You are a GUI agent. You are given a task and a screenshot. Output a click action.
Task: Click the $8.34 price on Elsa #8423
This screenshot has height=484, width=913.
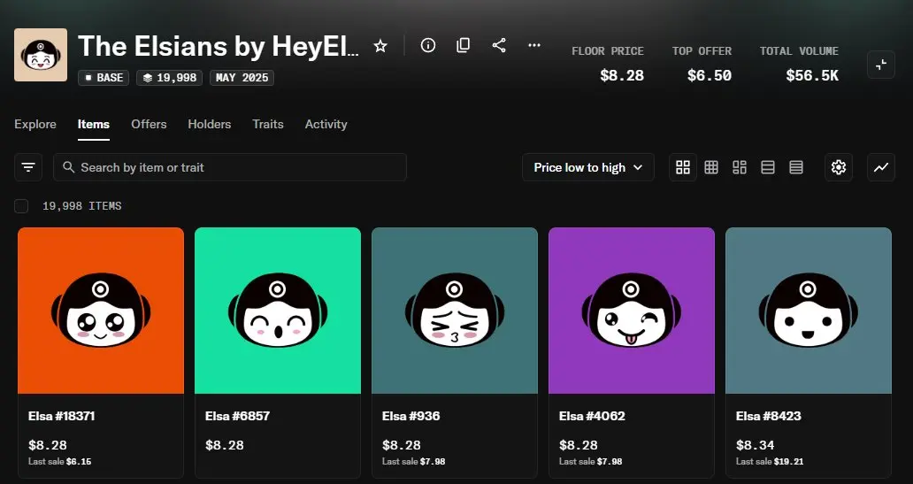756,445
